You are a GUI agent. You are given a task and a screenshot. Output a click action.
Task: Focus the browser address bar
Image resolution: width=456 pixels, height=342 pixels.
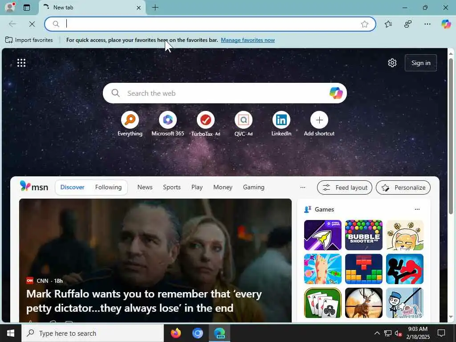pos(210,24)
